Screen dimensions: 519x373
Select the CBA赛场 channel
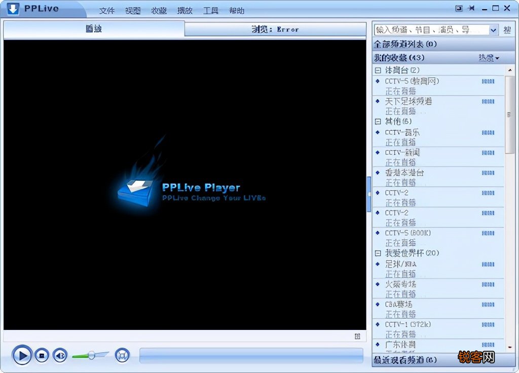tap(438, 309)
